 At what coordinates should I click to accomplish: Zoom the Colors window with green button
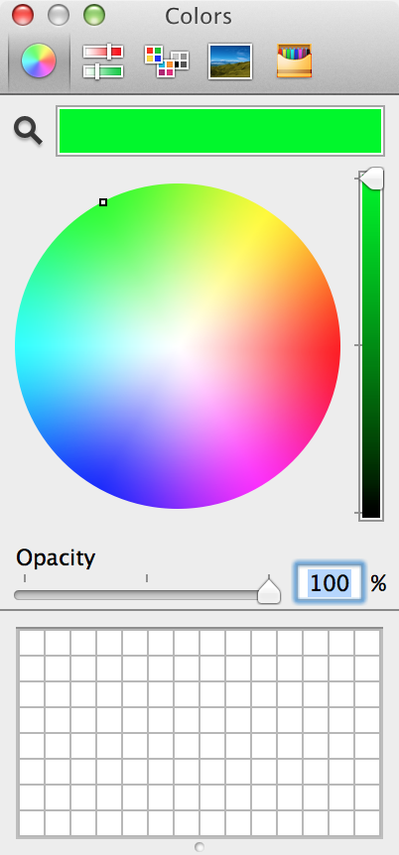point(94,15)
